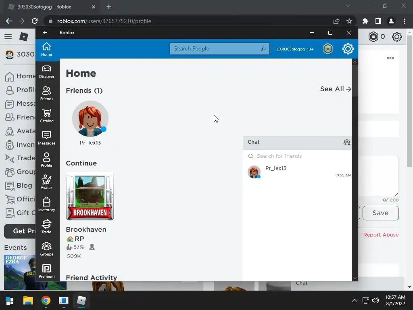Open File Explorer from taskbar

pos(28,300)
